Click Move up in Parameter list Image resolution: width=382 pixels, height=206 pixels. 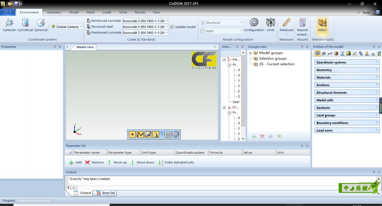[x=117, y=162]
